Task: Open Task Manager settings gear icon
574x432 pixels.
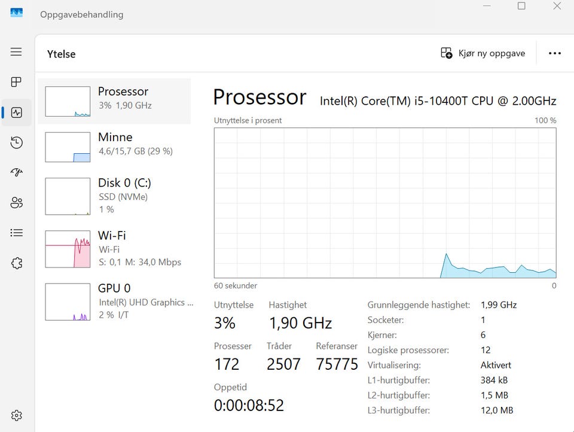Action: [17, 415]
